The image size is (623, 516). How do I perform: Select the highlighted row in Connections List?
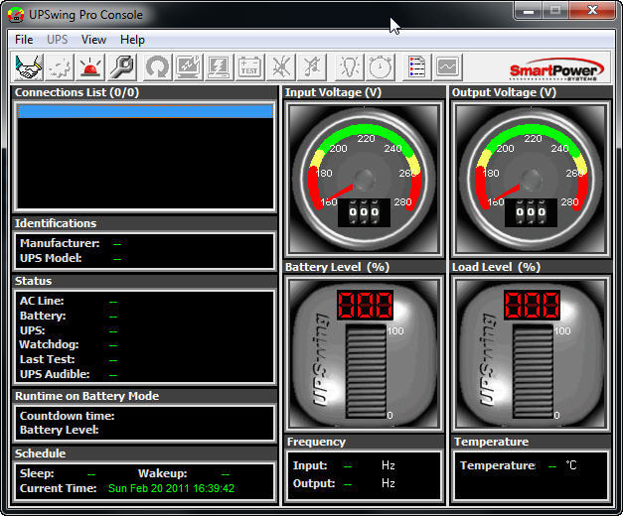point(145,112)
